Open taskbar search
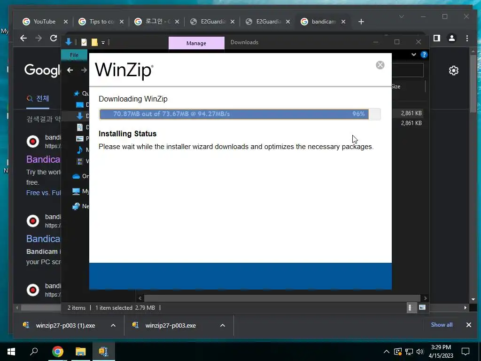This screenshot has height=361, width=481. click(x=34, y=352)
